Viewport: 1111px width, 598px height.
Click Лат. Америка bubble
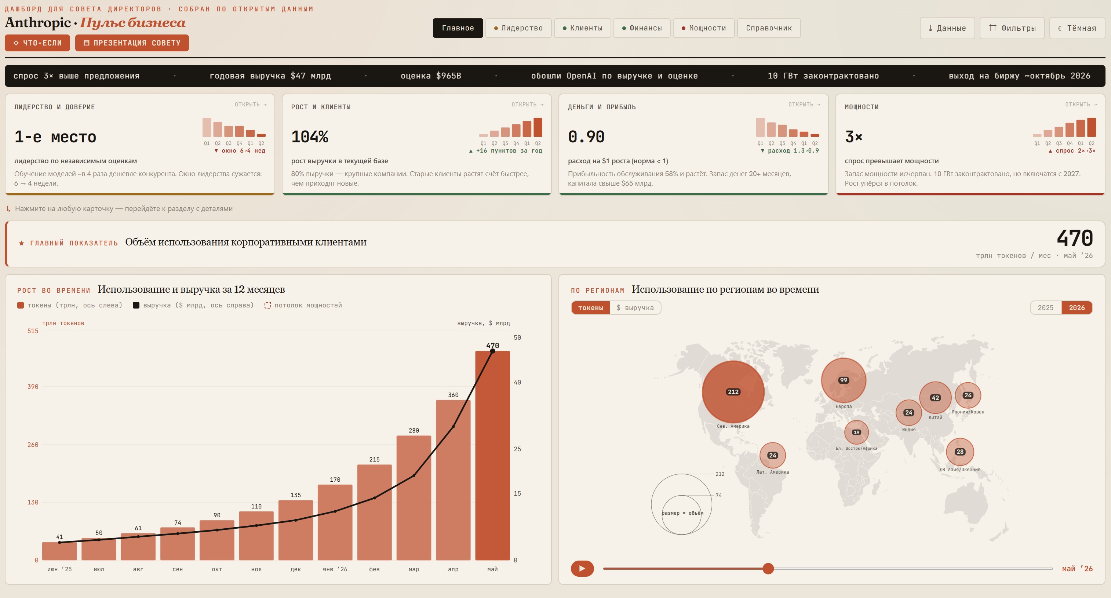point(772,455)
